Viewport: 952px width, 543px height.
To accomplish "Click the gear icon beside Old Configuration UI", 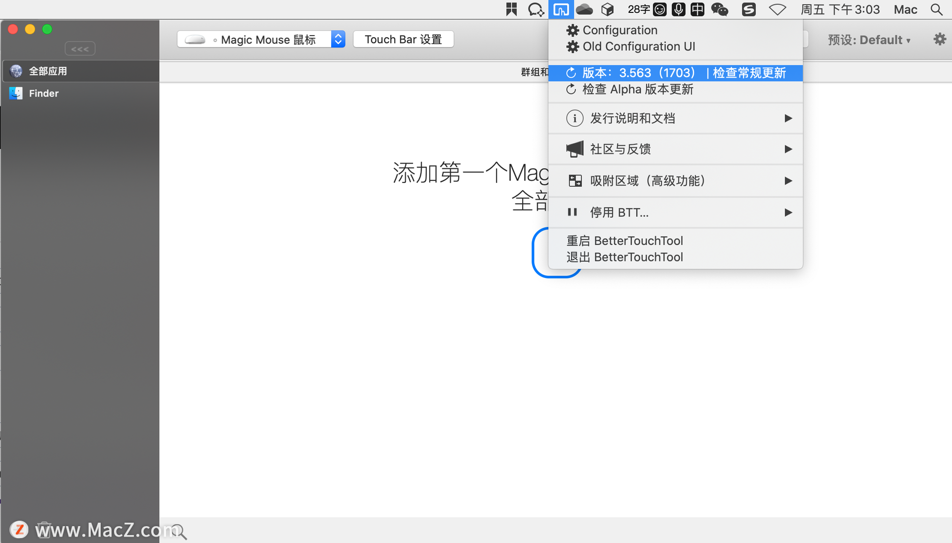I will pos(573,47).
